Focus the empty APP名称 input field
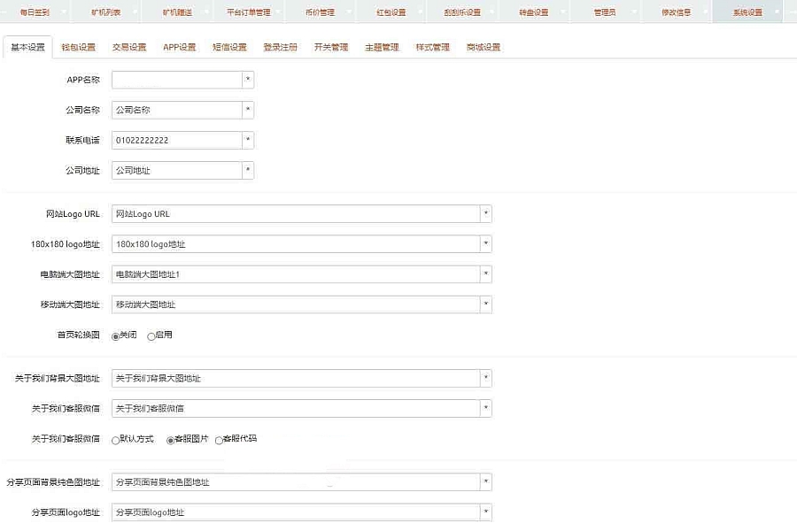 [177, 80]
